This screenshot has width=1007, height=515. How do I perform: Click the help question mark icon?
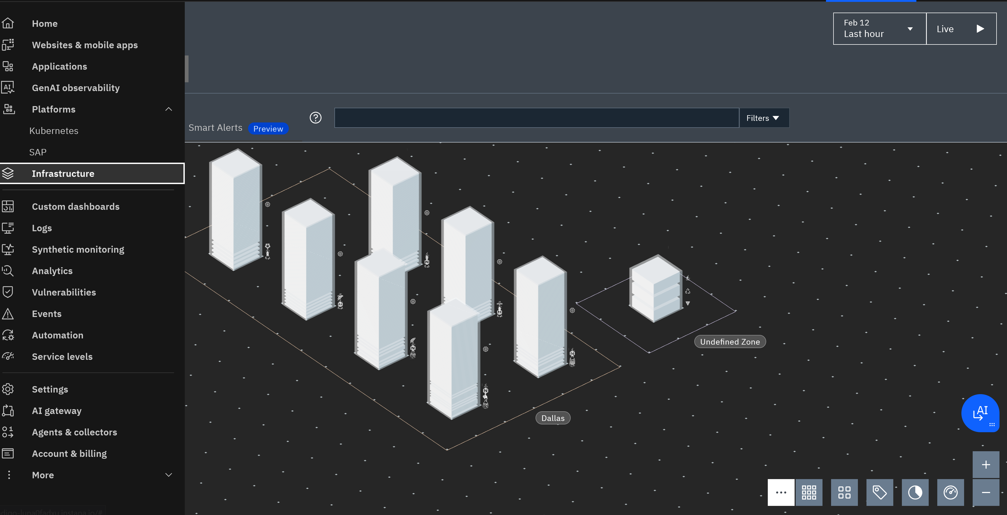coord(315,118)
